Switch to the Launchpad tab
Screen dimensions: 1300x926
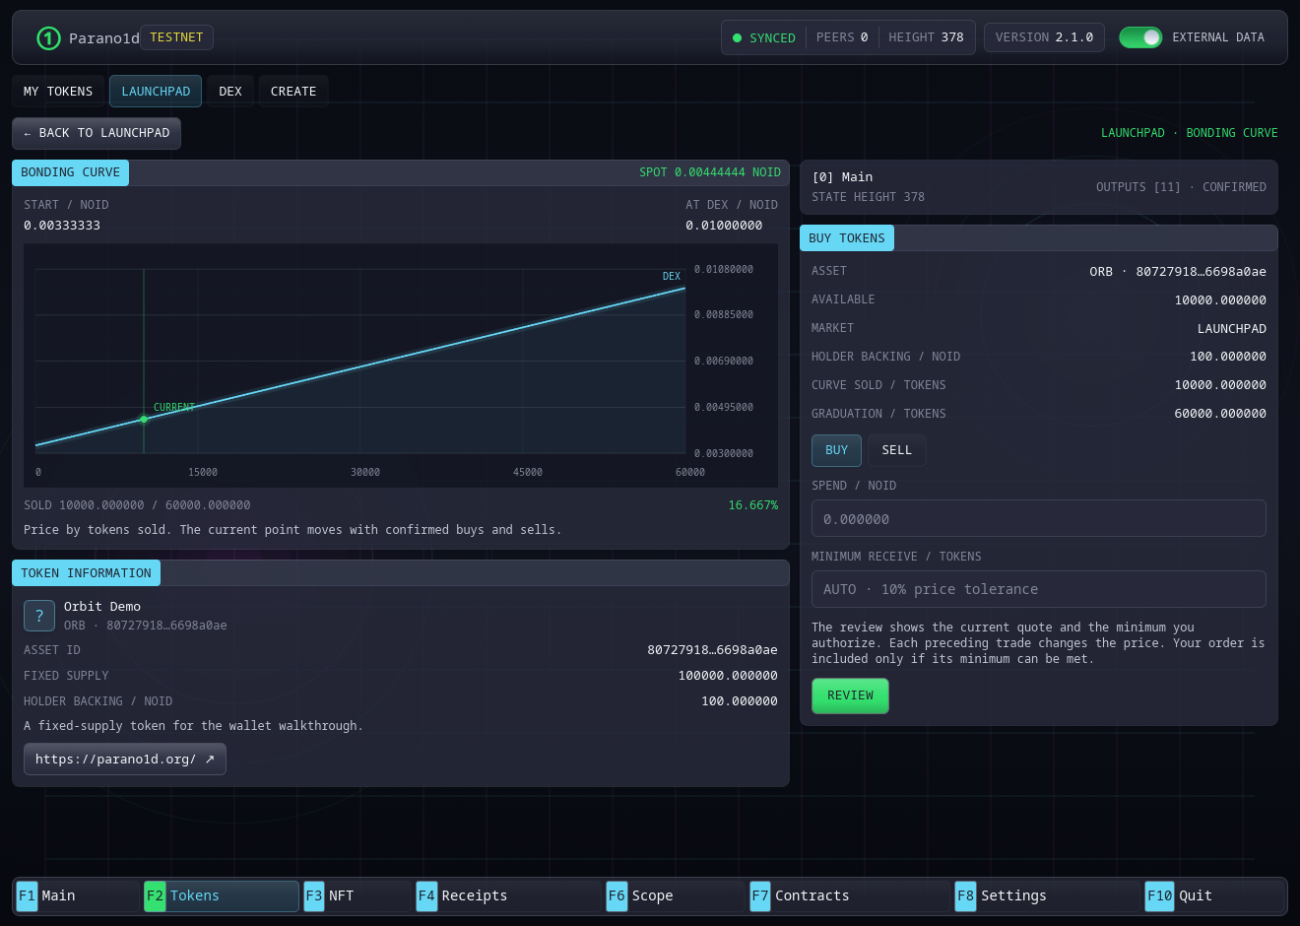pyautogui.click(x=156, y=92)
